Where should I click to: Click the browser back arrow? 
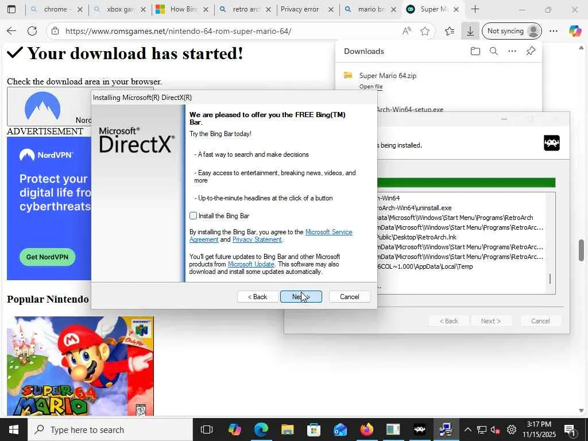[11, 31]
